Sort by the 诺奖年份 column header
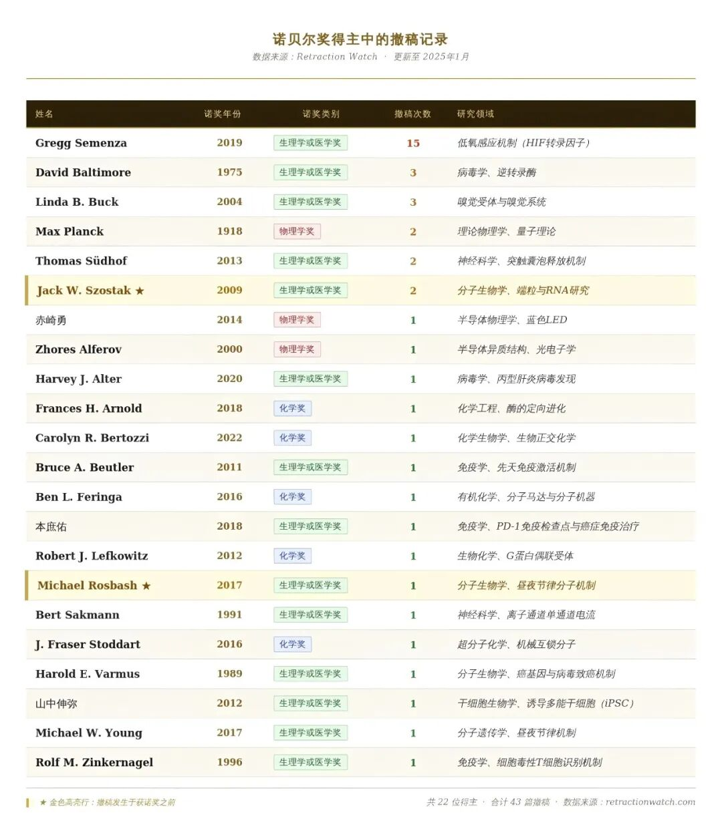 tap(223, 114)
